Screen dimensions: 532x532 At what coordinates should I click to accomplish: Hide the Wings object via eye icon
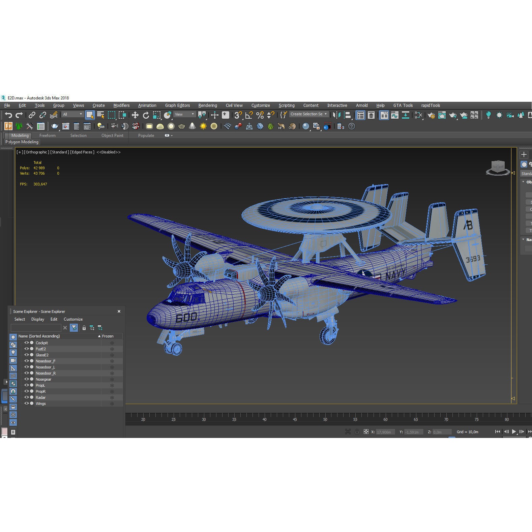tap(26, 404)
